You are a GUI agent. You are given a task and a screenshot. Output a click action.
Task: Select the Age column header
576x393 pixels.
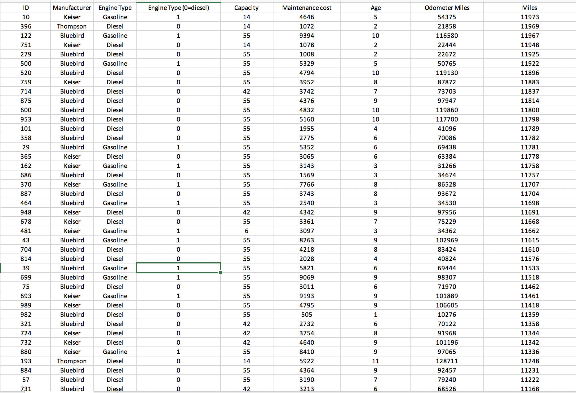(375, 8)
